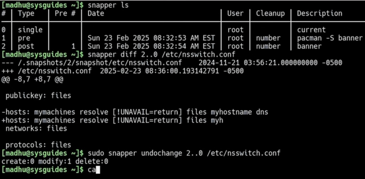Click the 'snapper ls' command text
The width and height of the screenshot is (365, 179).
click(108, 5)
